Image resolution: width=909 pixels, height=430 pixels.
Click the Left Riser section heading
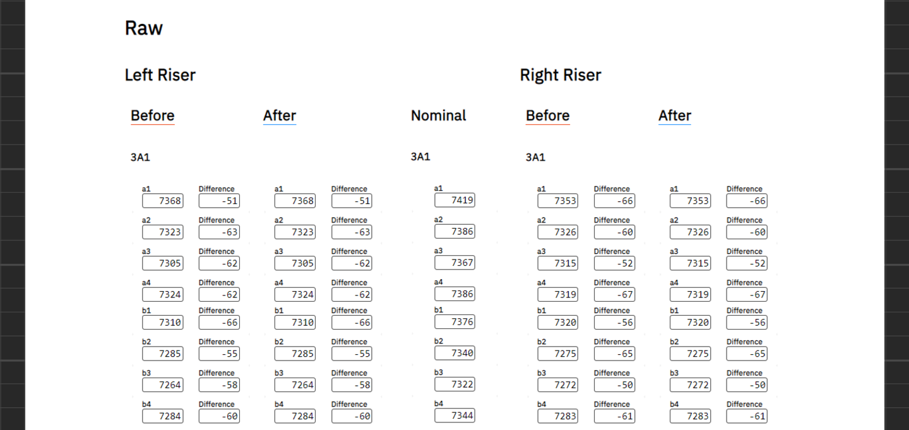(x=160, y=75)
